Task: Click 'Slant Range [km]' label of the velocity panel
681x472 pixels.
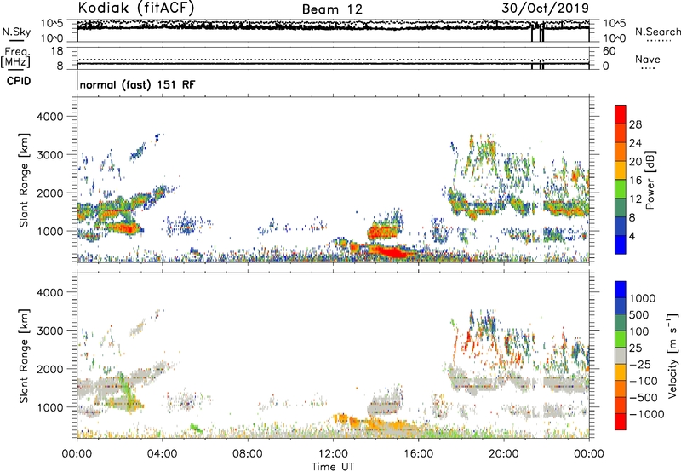Action: pos(24,355)
